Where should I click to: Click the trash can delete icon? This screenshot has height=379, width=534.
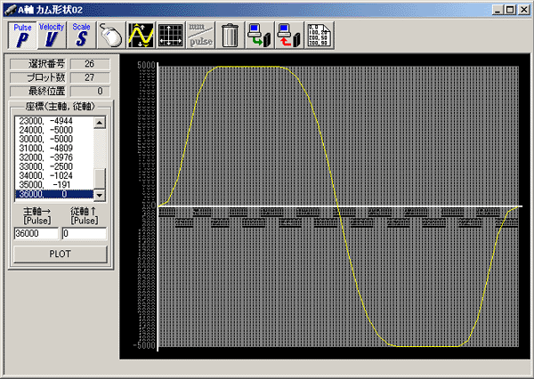tap(230, 35)
